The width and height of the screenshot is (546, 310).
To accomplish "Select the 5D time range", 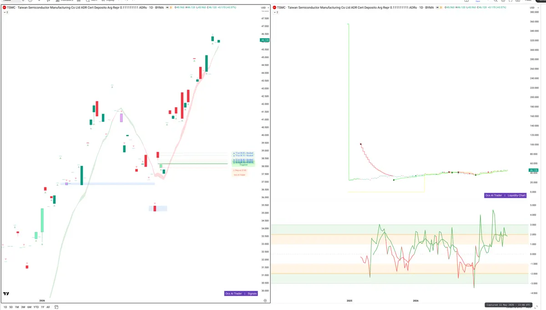I will pos(11,307).
